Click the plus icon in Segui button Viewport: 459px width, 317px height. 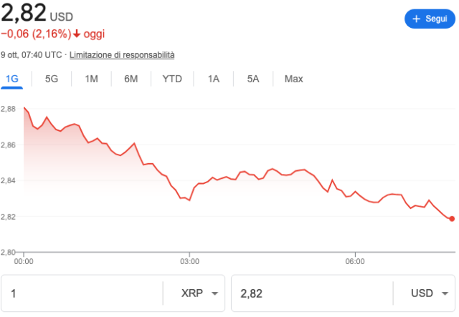tap(416, 19)
